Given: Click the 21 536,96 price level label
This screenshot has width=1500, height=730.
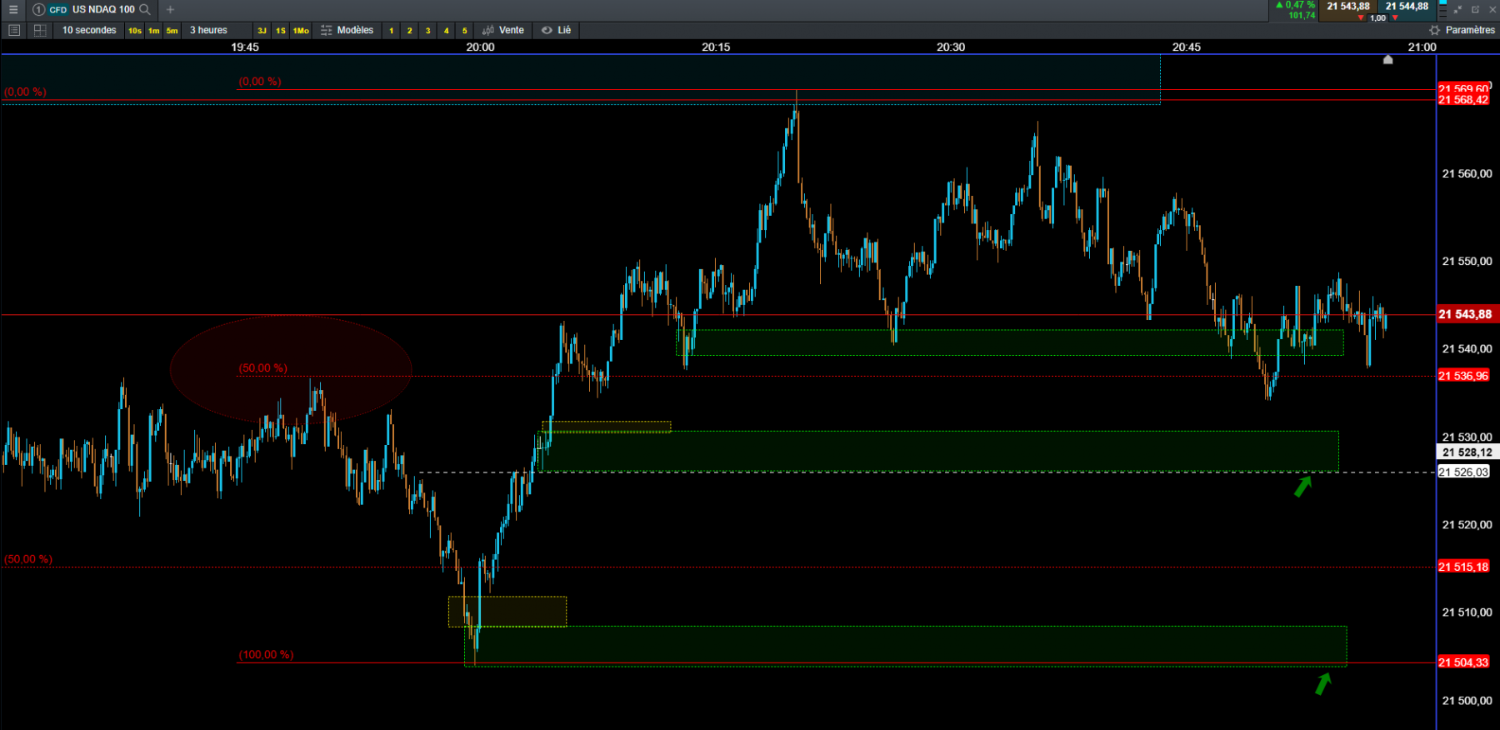Looking at the screenshot, I should click(x=1463, y=376).
